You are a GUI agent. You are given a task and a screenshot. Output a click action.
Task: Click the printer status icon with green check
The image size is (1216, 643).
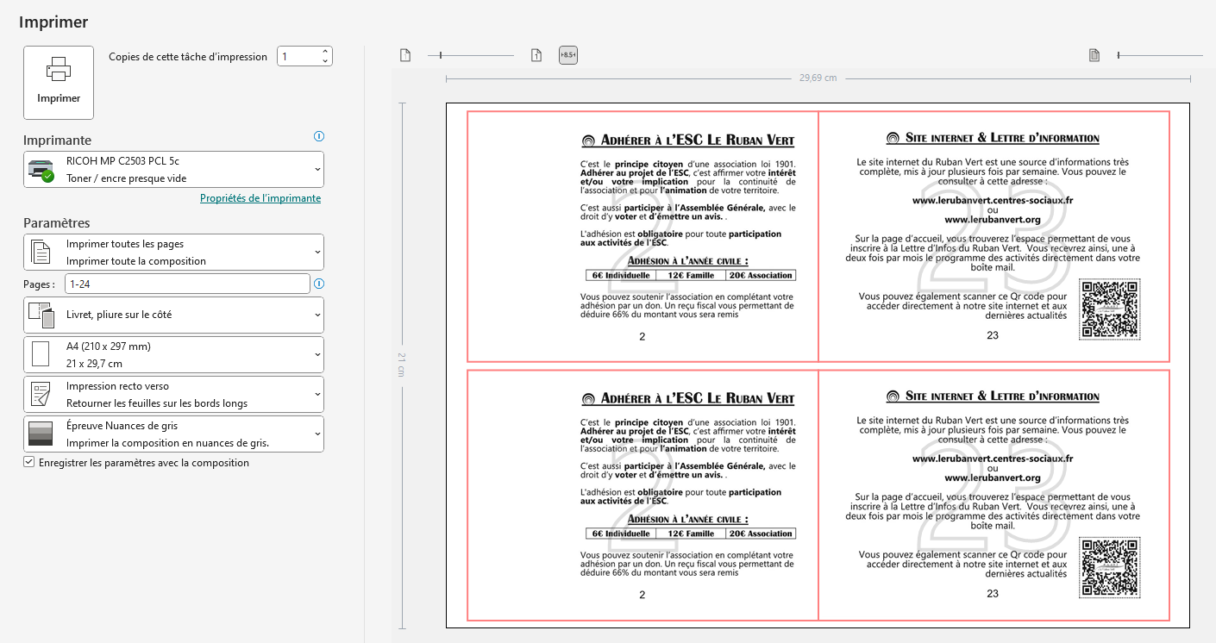point(41,171)
